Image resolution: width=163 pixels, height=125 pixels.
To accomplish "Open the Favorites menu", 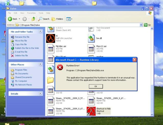I will coord(31,13).
